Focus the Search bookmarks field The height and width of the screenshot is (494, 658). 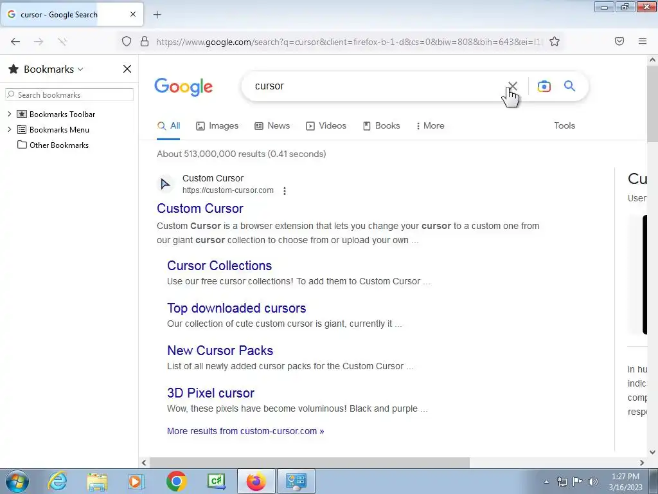(69, 95)
